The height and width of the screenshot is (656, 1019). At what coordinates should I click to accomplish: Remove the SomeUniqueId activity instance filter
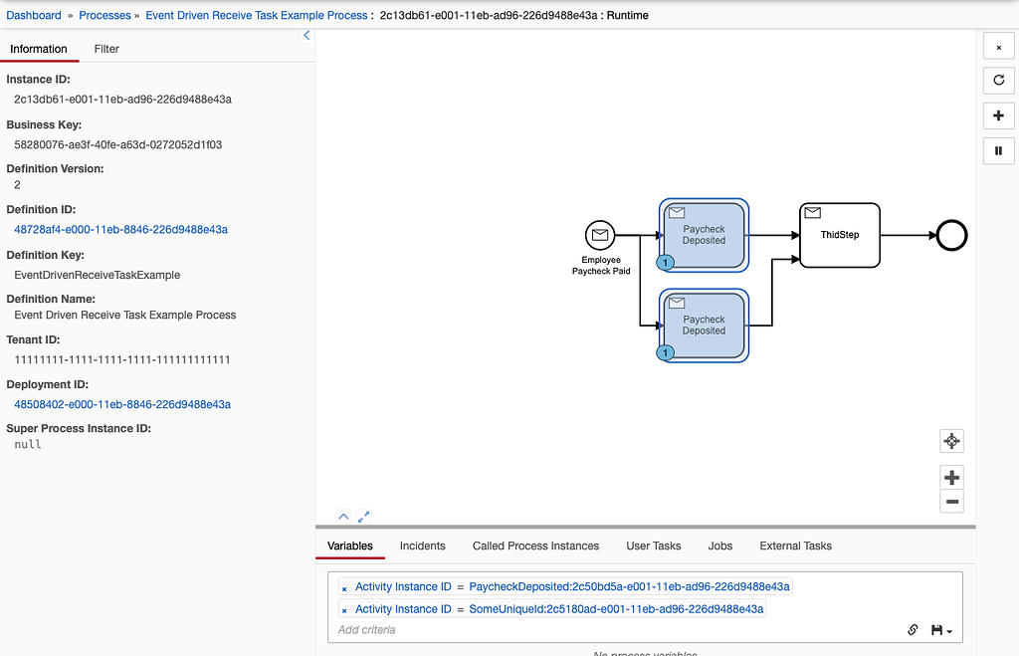344,610
